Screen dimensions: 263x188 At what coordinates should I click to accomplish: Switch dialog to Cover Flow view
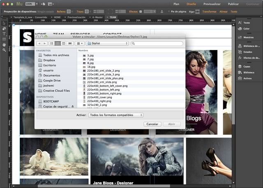tap(70, 43)
